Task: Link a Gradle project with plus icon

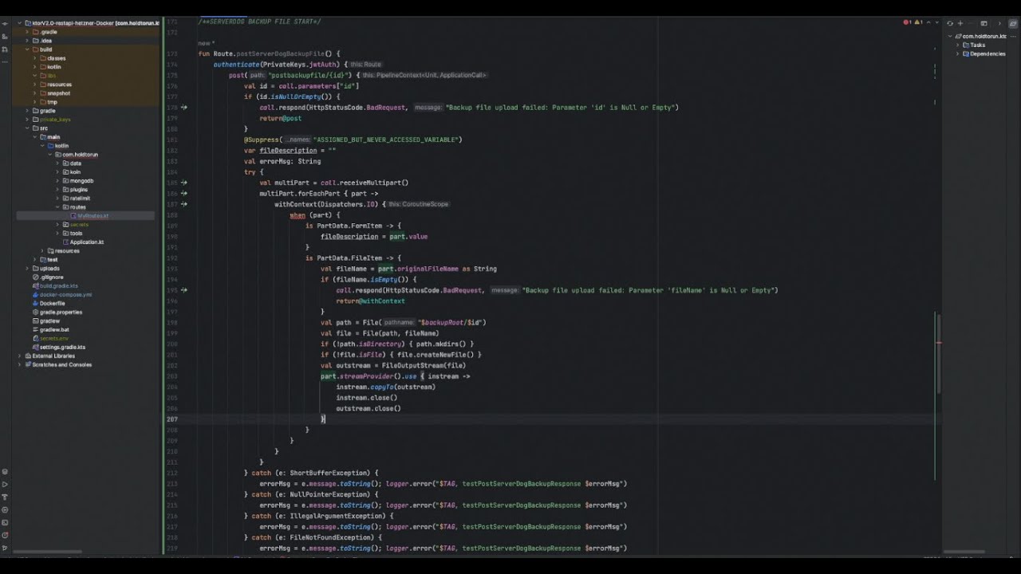Action: pyautogui.click(x=960, y=23)
